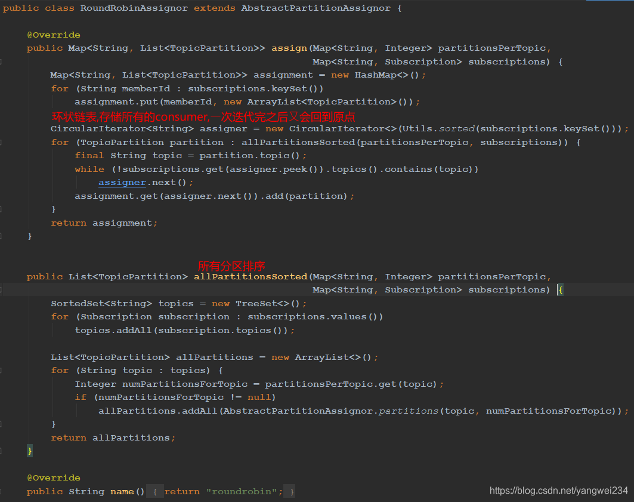
Task: Click the name method identifier
Action: 122,491
